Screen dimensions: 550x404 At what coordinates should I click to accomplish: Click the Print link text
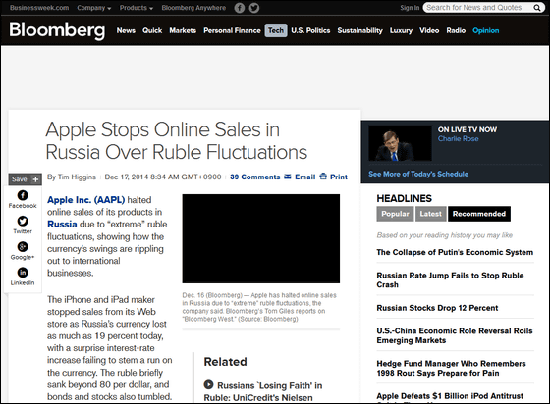[339, 177]
